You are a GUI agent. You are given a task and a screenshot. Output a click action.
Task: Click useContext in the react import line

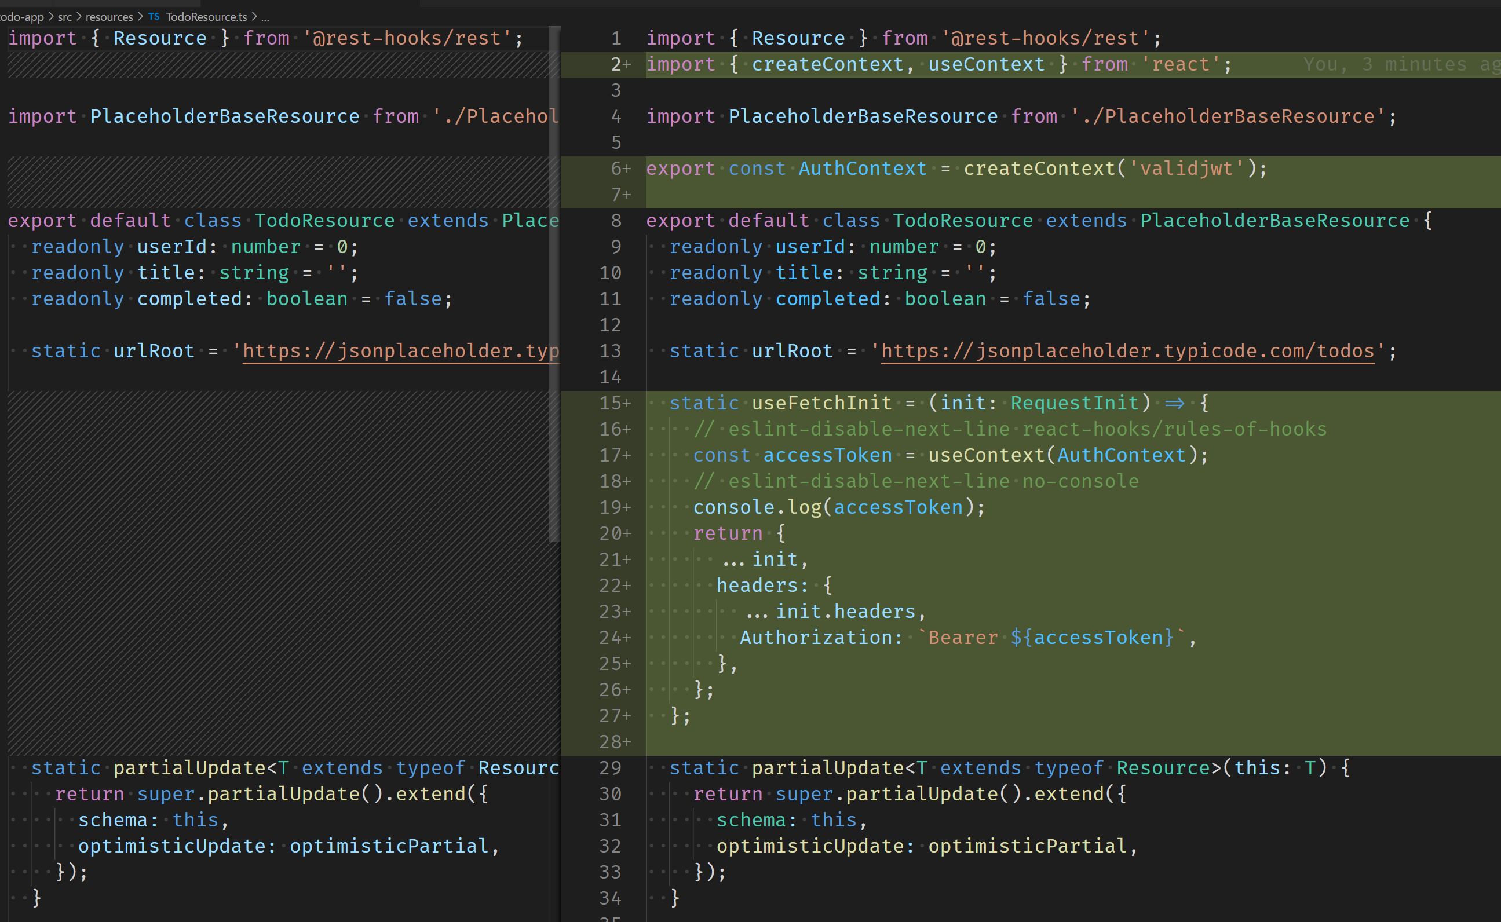click(986, 64)
